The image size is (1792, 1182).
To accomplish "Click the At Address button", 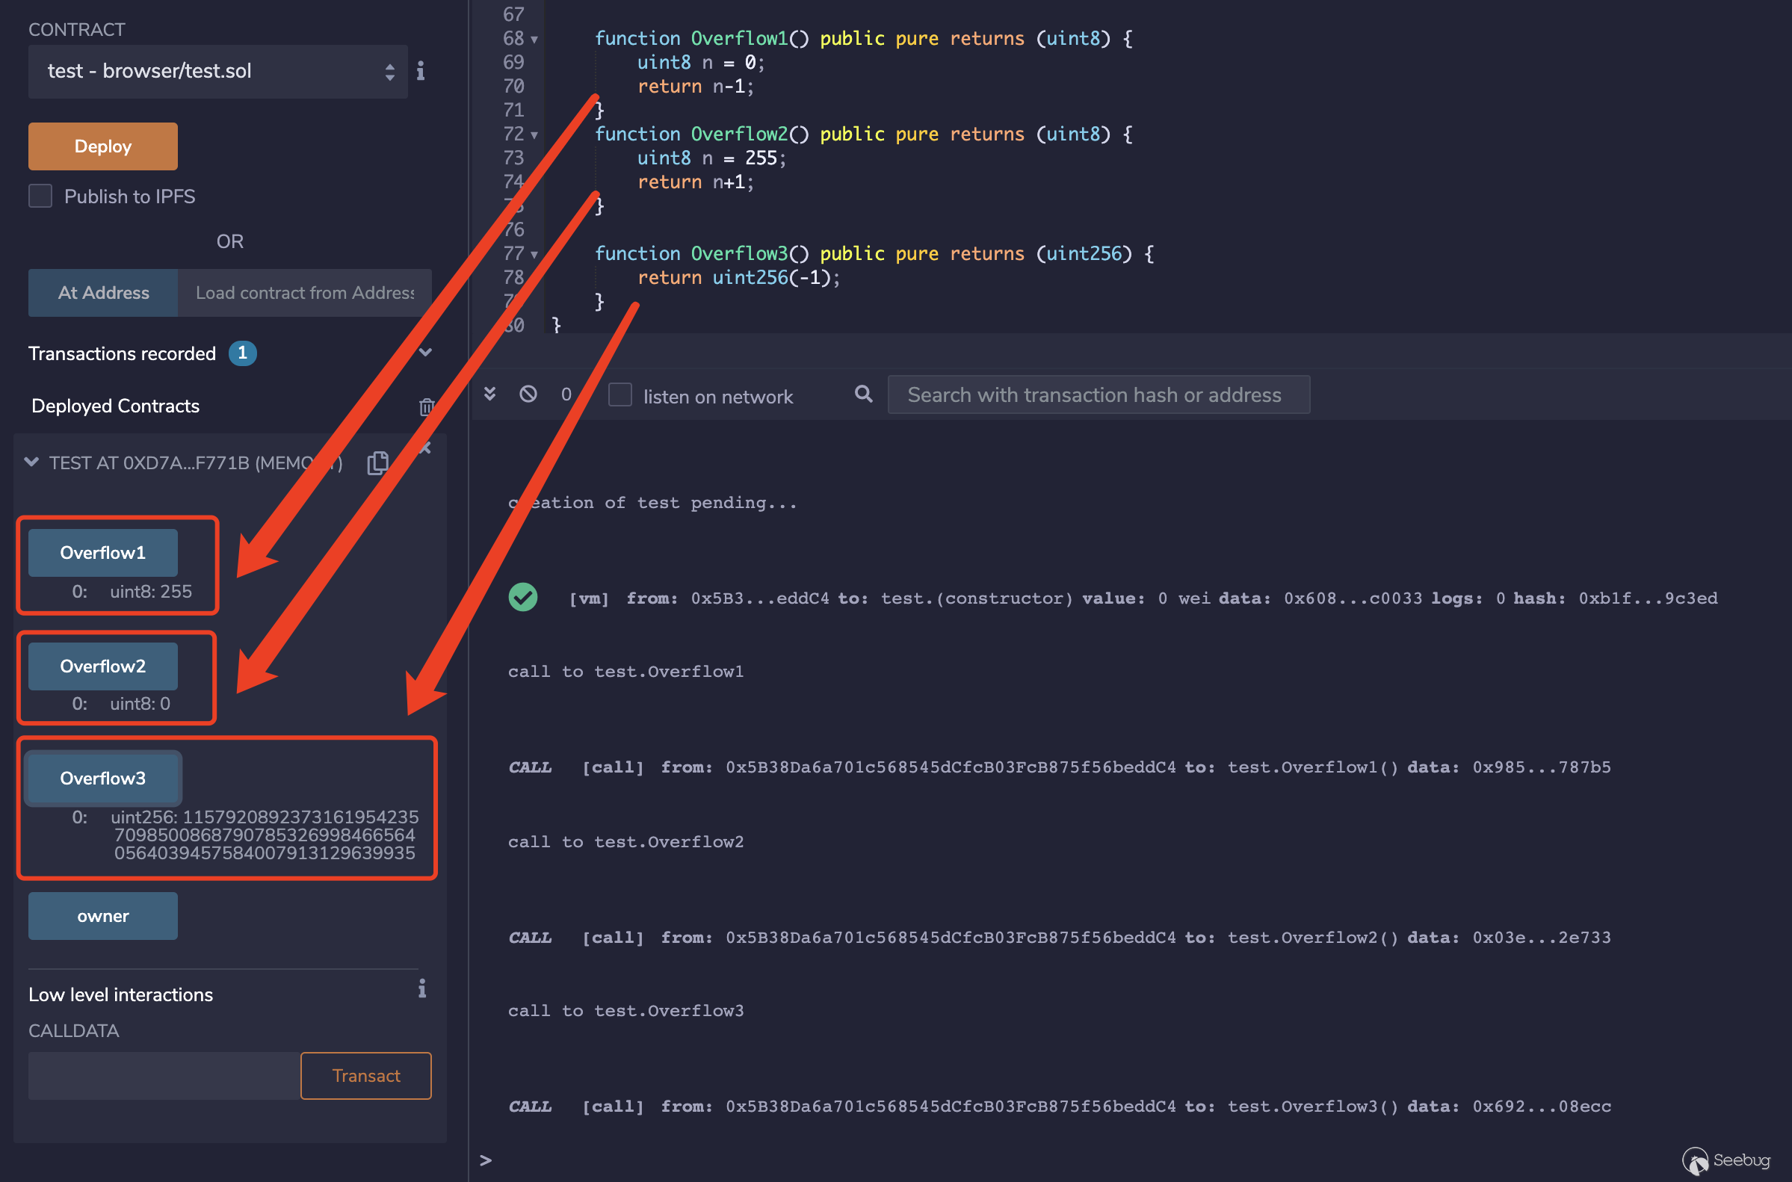I will click(103, 292).
